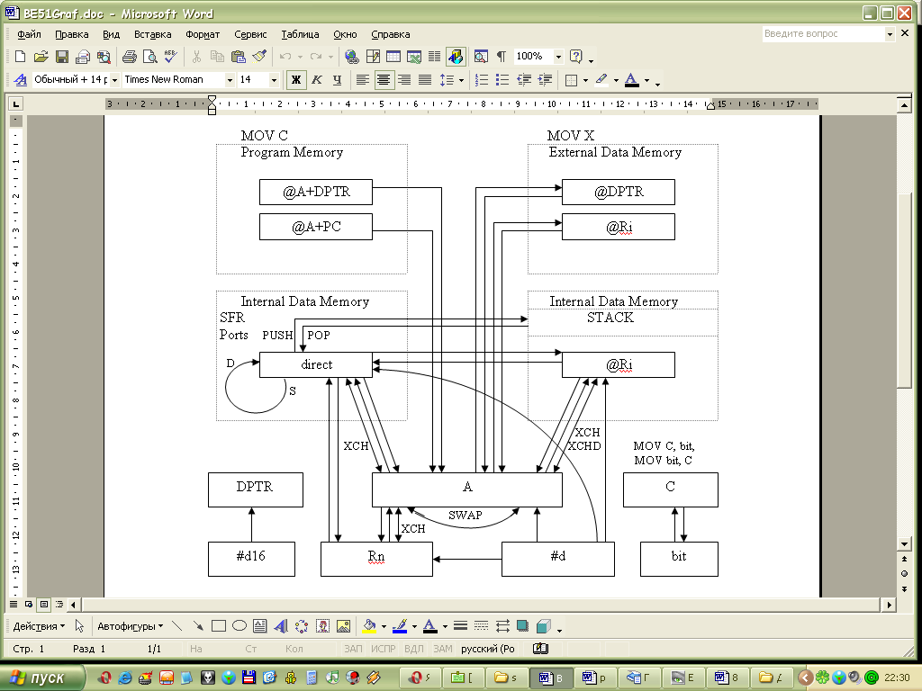This screenshot has width=922, height=691.
Task: Apply a numbered list
Action: (x=482, y=79)
